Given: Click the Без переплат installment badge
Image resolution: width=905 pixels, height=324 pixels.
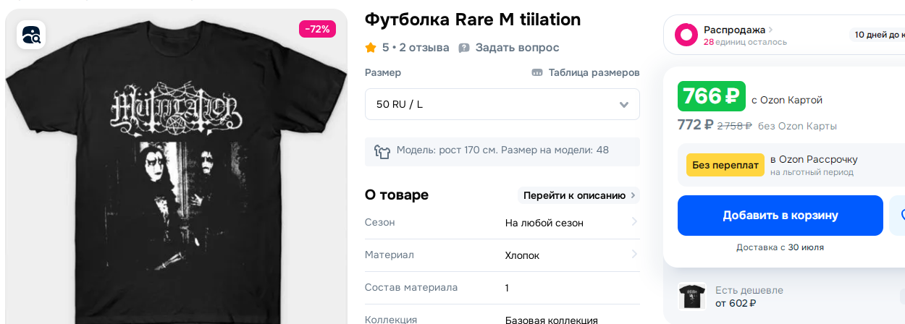Looking at the screenshot, I should pos(725,165).
